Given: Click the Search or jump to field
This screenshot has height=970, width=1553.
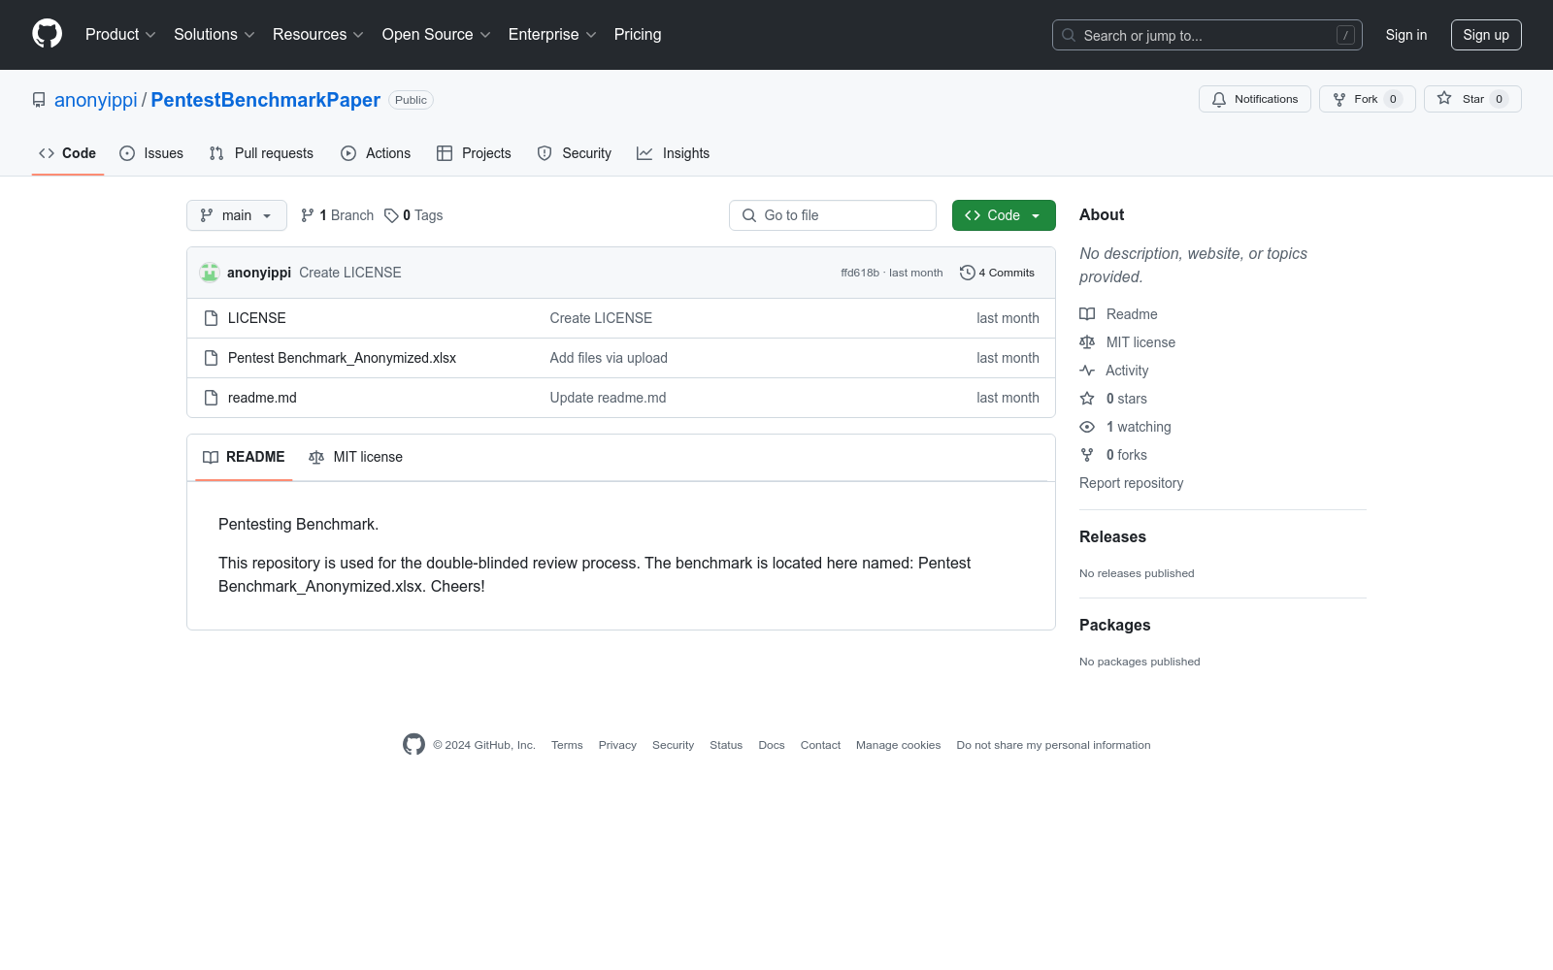Looking at the screenshot, I should (x=1207, y=35).
